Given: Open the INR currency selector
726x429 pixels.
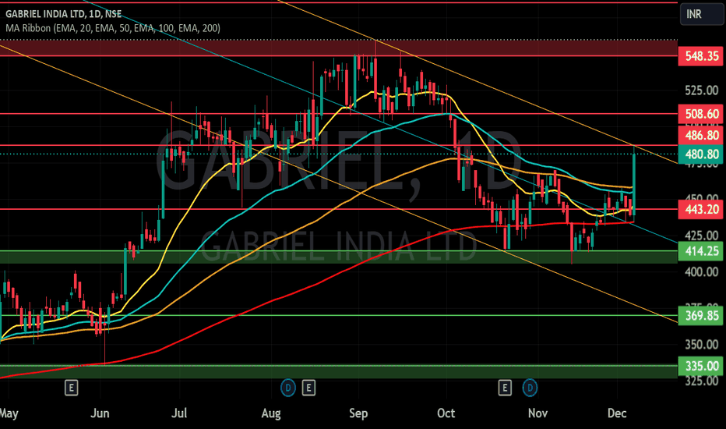Looking at the screenshot, I should (x=701, y=14).
